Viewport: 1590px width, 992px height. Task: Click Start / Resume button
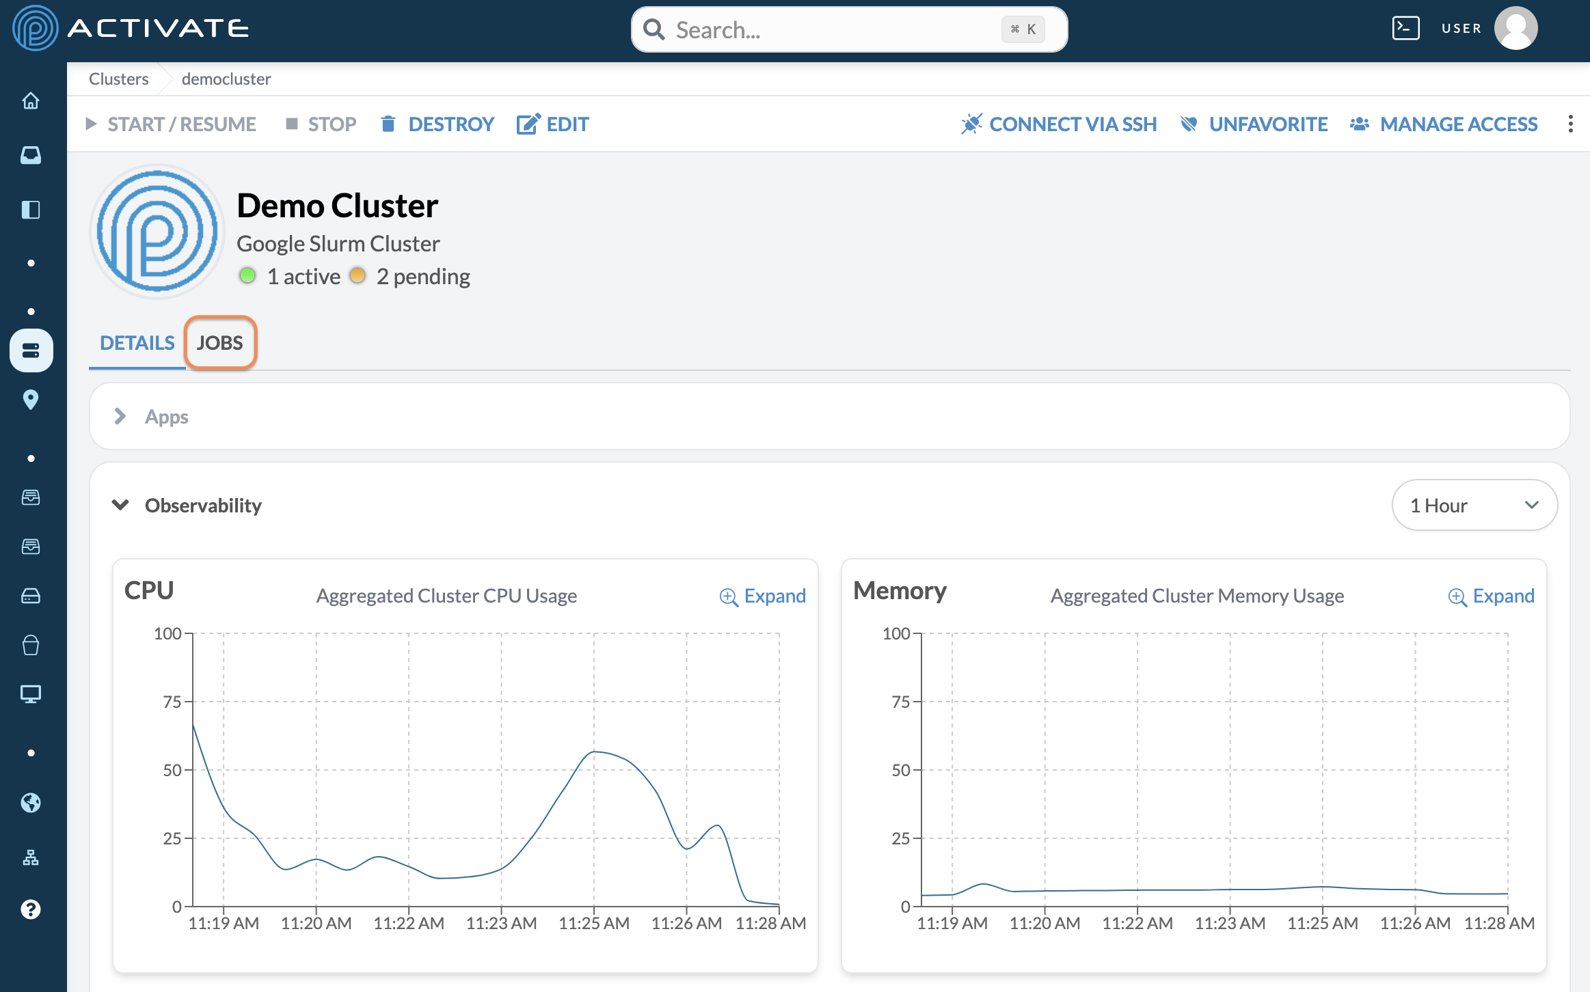(x=171, y=124)
